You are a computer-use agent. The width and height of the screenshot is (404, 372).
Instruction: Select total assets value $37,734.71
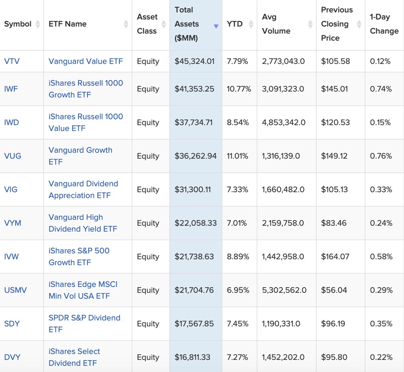point(193,122)
